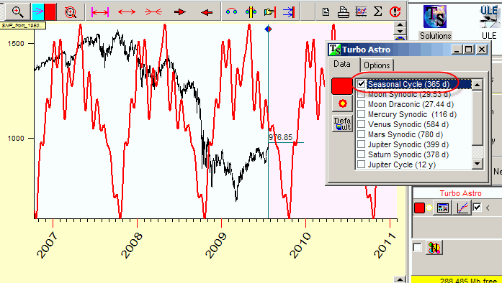This screenshot has width=502, height=283.
Task: Click the cycle list scroll up arrow
Action: coord(478,84)
